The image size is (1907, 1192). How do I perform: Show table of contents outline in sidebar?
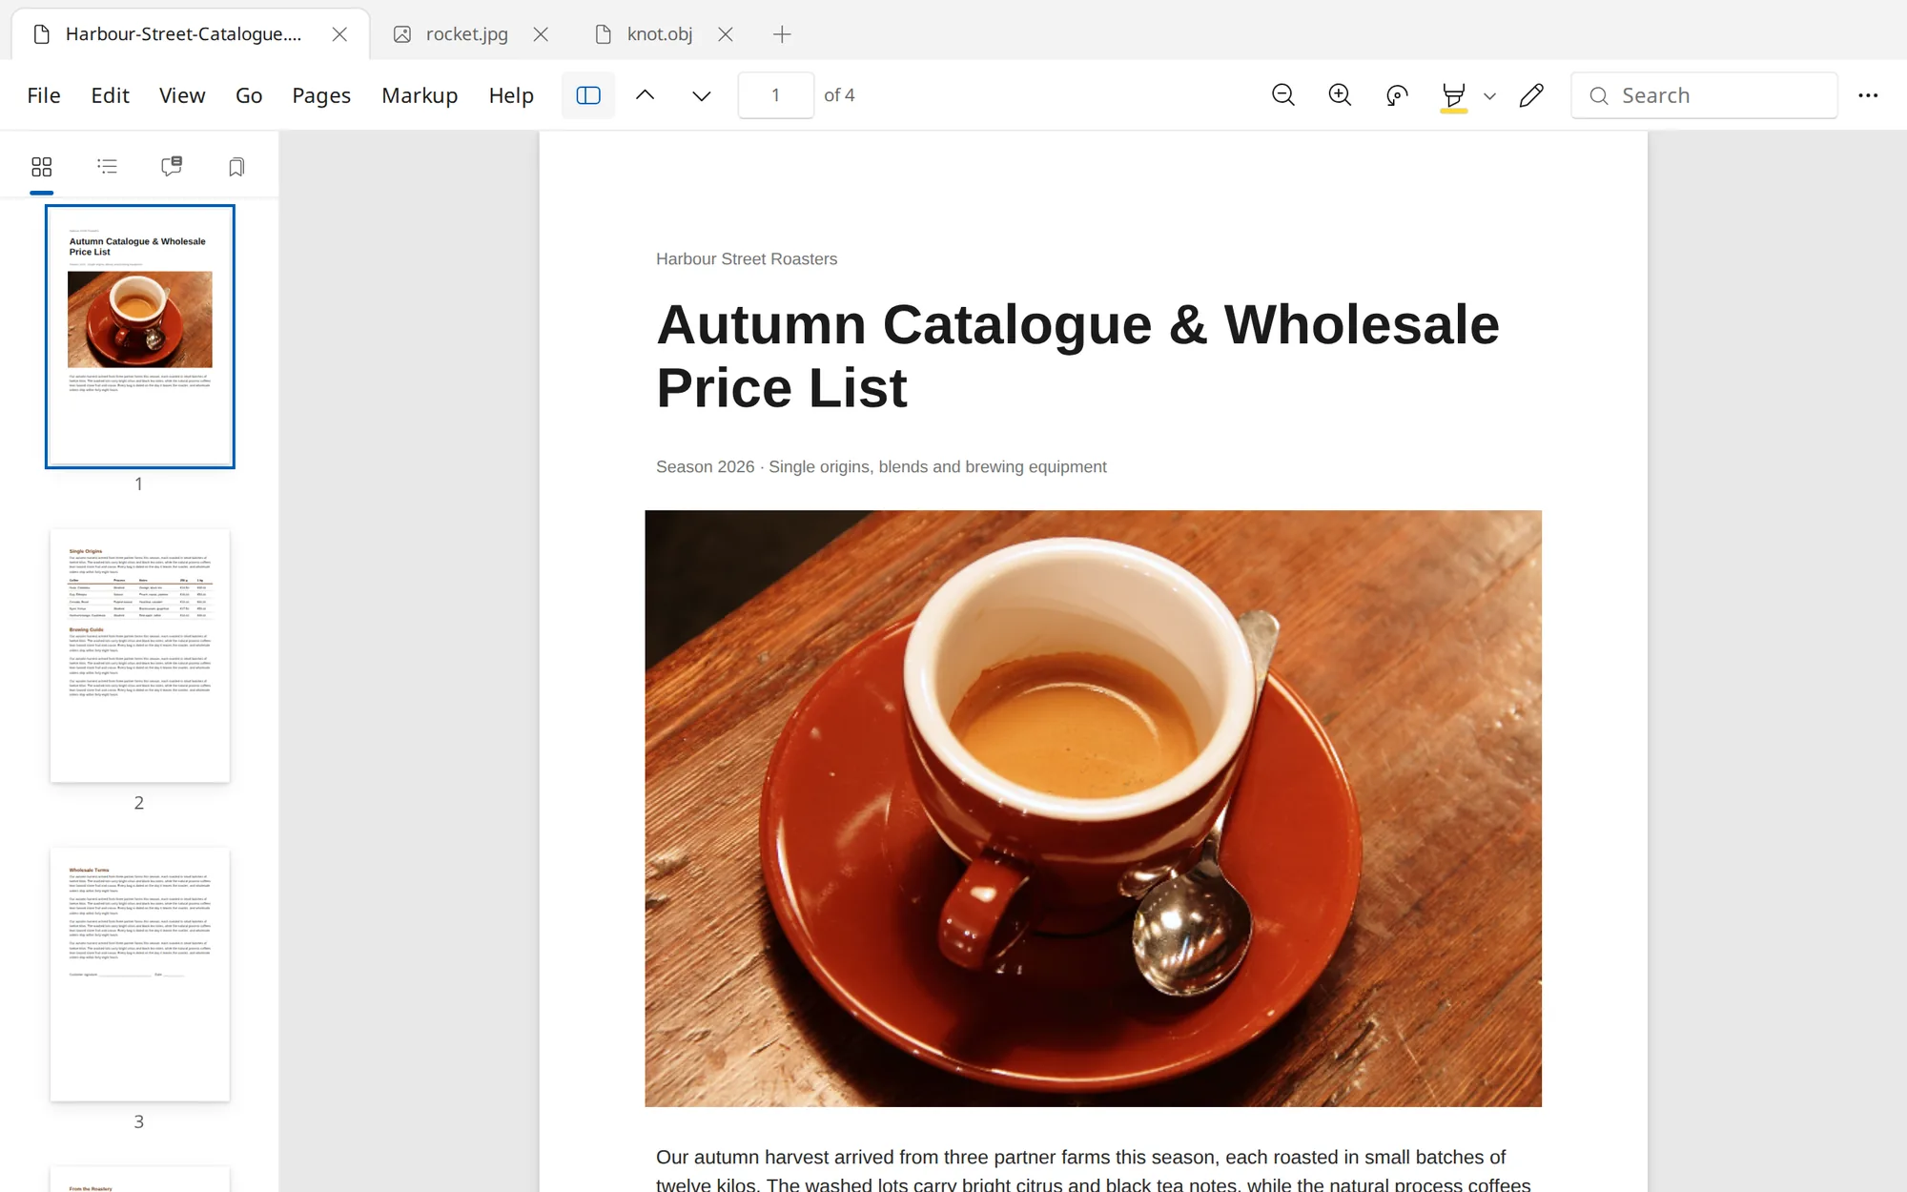(107, 167)
